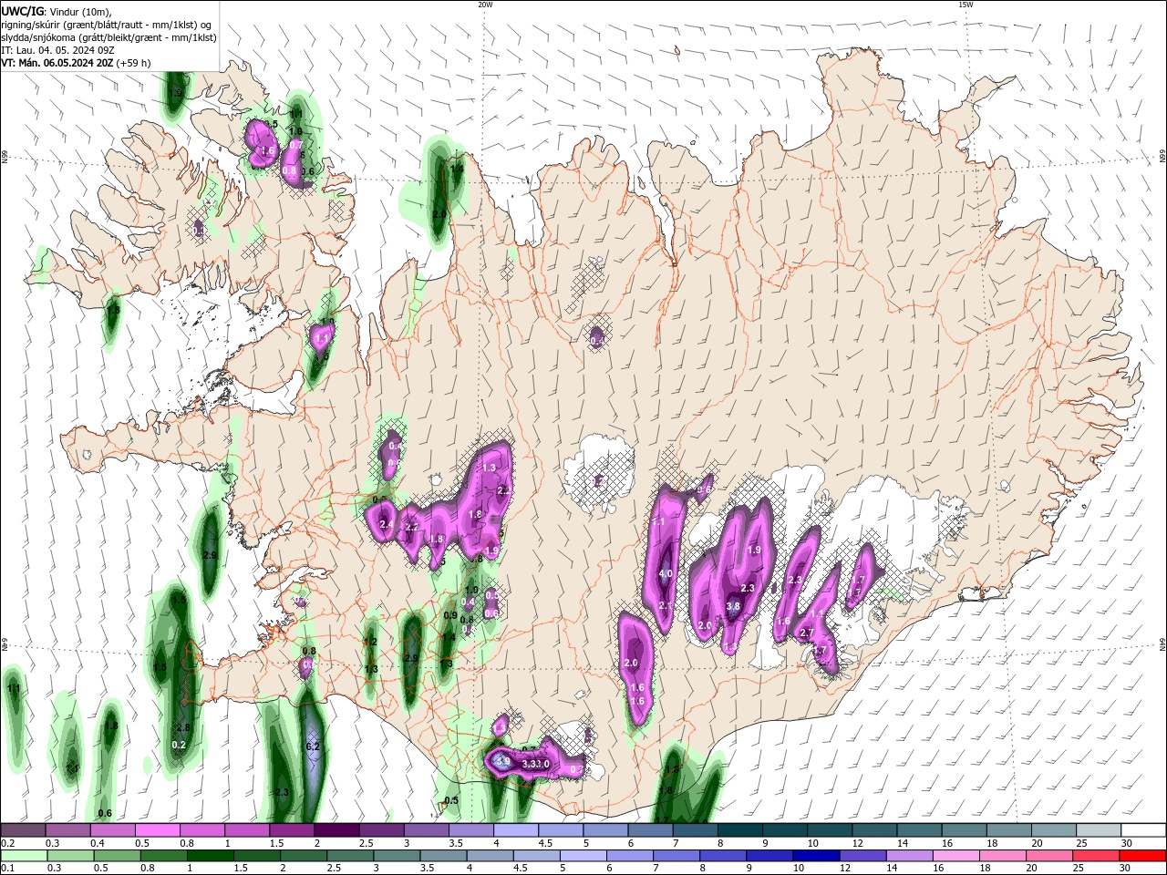Select the hot pink 20 swatch on rain scale
The height and width of the screenshot is (875, 1167).
coord(1049,856)
